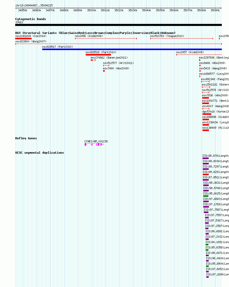Click the UCSC segmental duplications track title
Viewport: 229px width, 287px height.
point(40,153)
